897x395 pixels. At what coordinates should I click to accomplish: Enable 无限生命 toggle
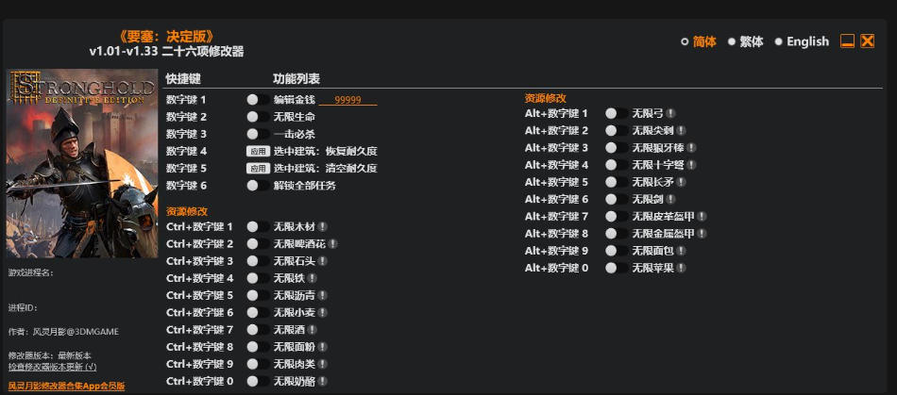(x=258, y=117)
